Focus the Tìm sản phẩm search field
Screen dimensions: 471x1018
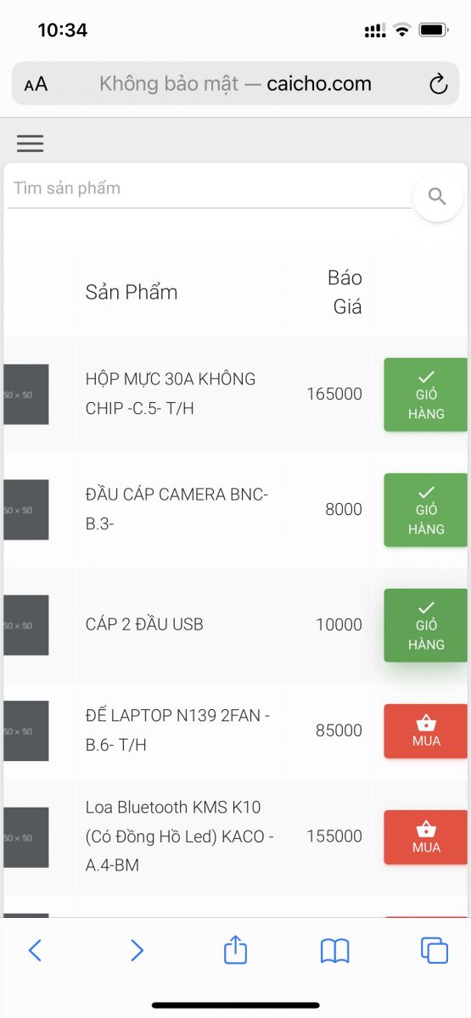pyautogui.click(x=209, y=188)
